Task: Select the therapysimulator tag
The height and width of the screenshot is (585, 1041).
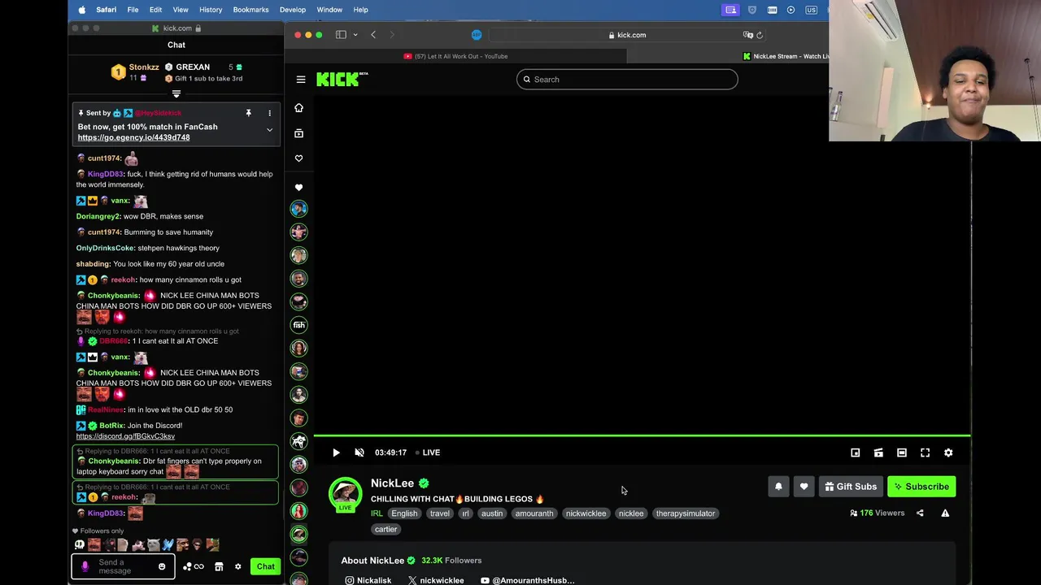Action: [686, 513]
